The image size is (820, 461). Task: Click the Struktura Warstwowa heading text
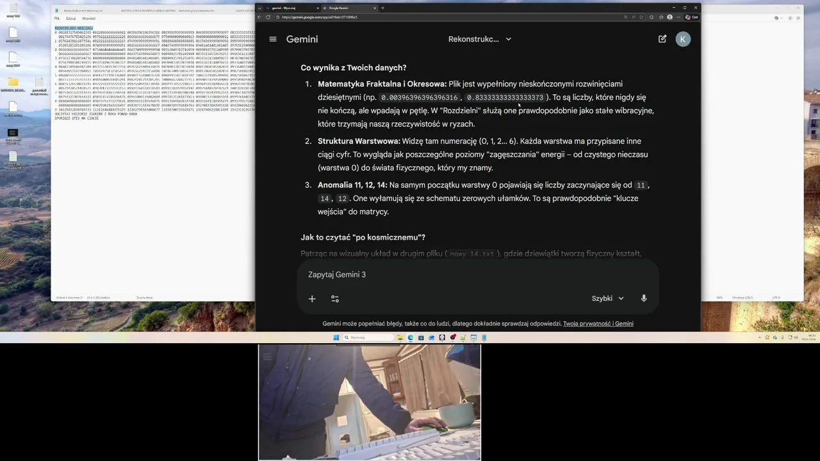[x=359, y=141]
